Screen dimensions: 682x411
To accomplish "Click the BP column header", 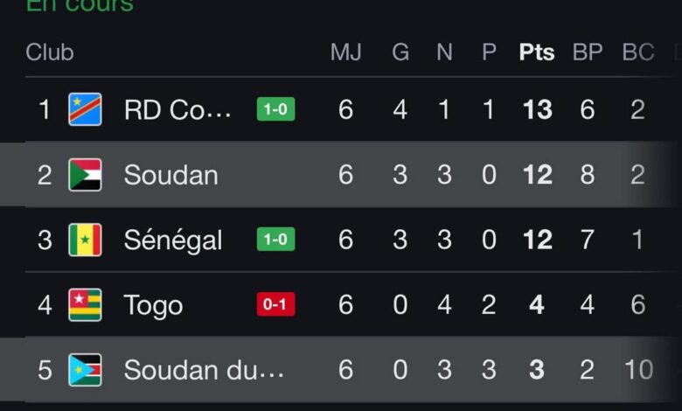I will [587, 52].
